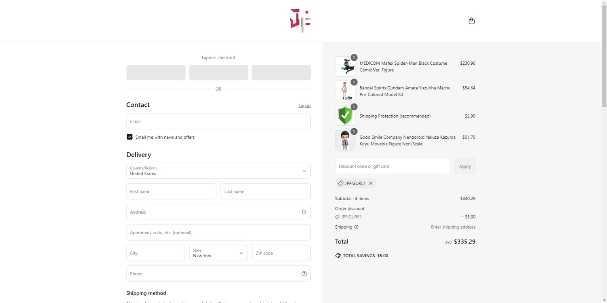Click the middle express checkout button
Viewport: 607px width, 303px height.
[219, 73]
